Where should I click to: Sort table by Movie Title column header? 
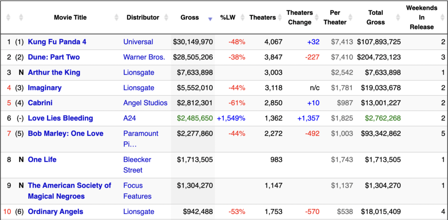(x=70, y=17)
